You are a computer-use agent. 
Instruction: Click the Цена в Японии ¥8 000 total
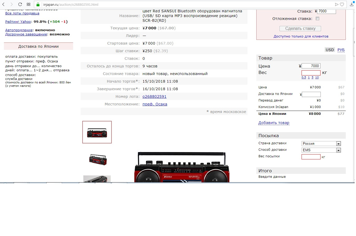[315, 114]
